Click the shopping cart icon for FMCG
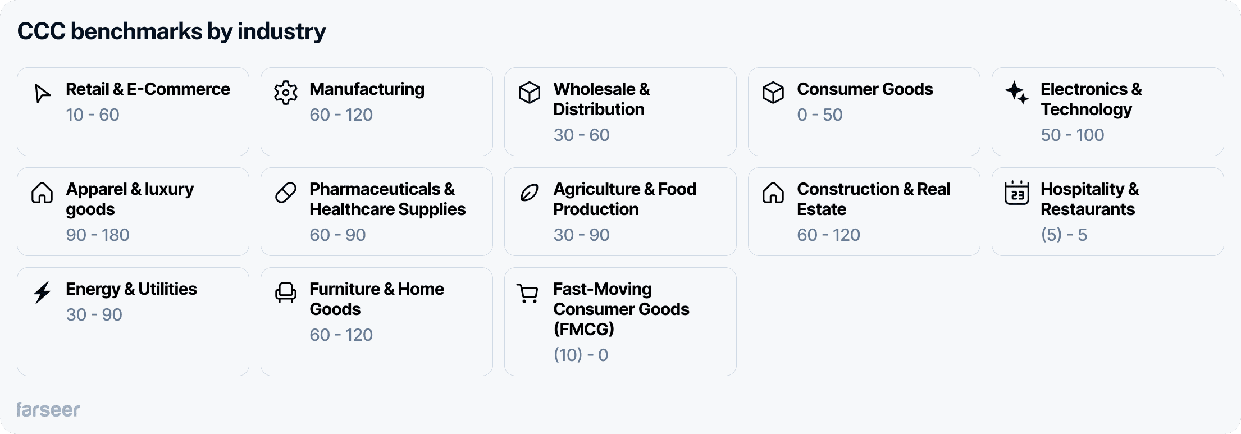This screenshot has height=434, width=1241. point(528,293)
